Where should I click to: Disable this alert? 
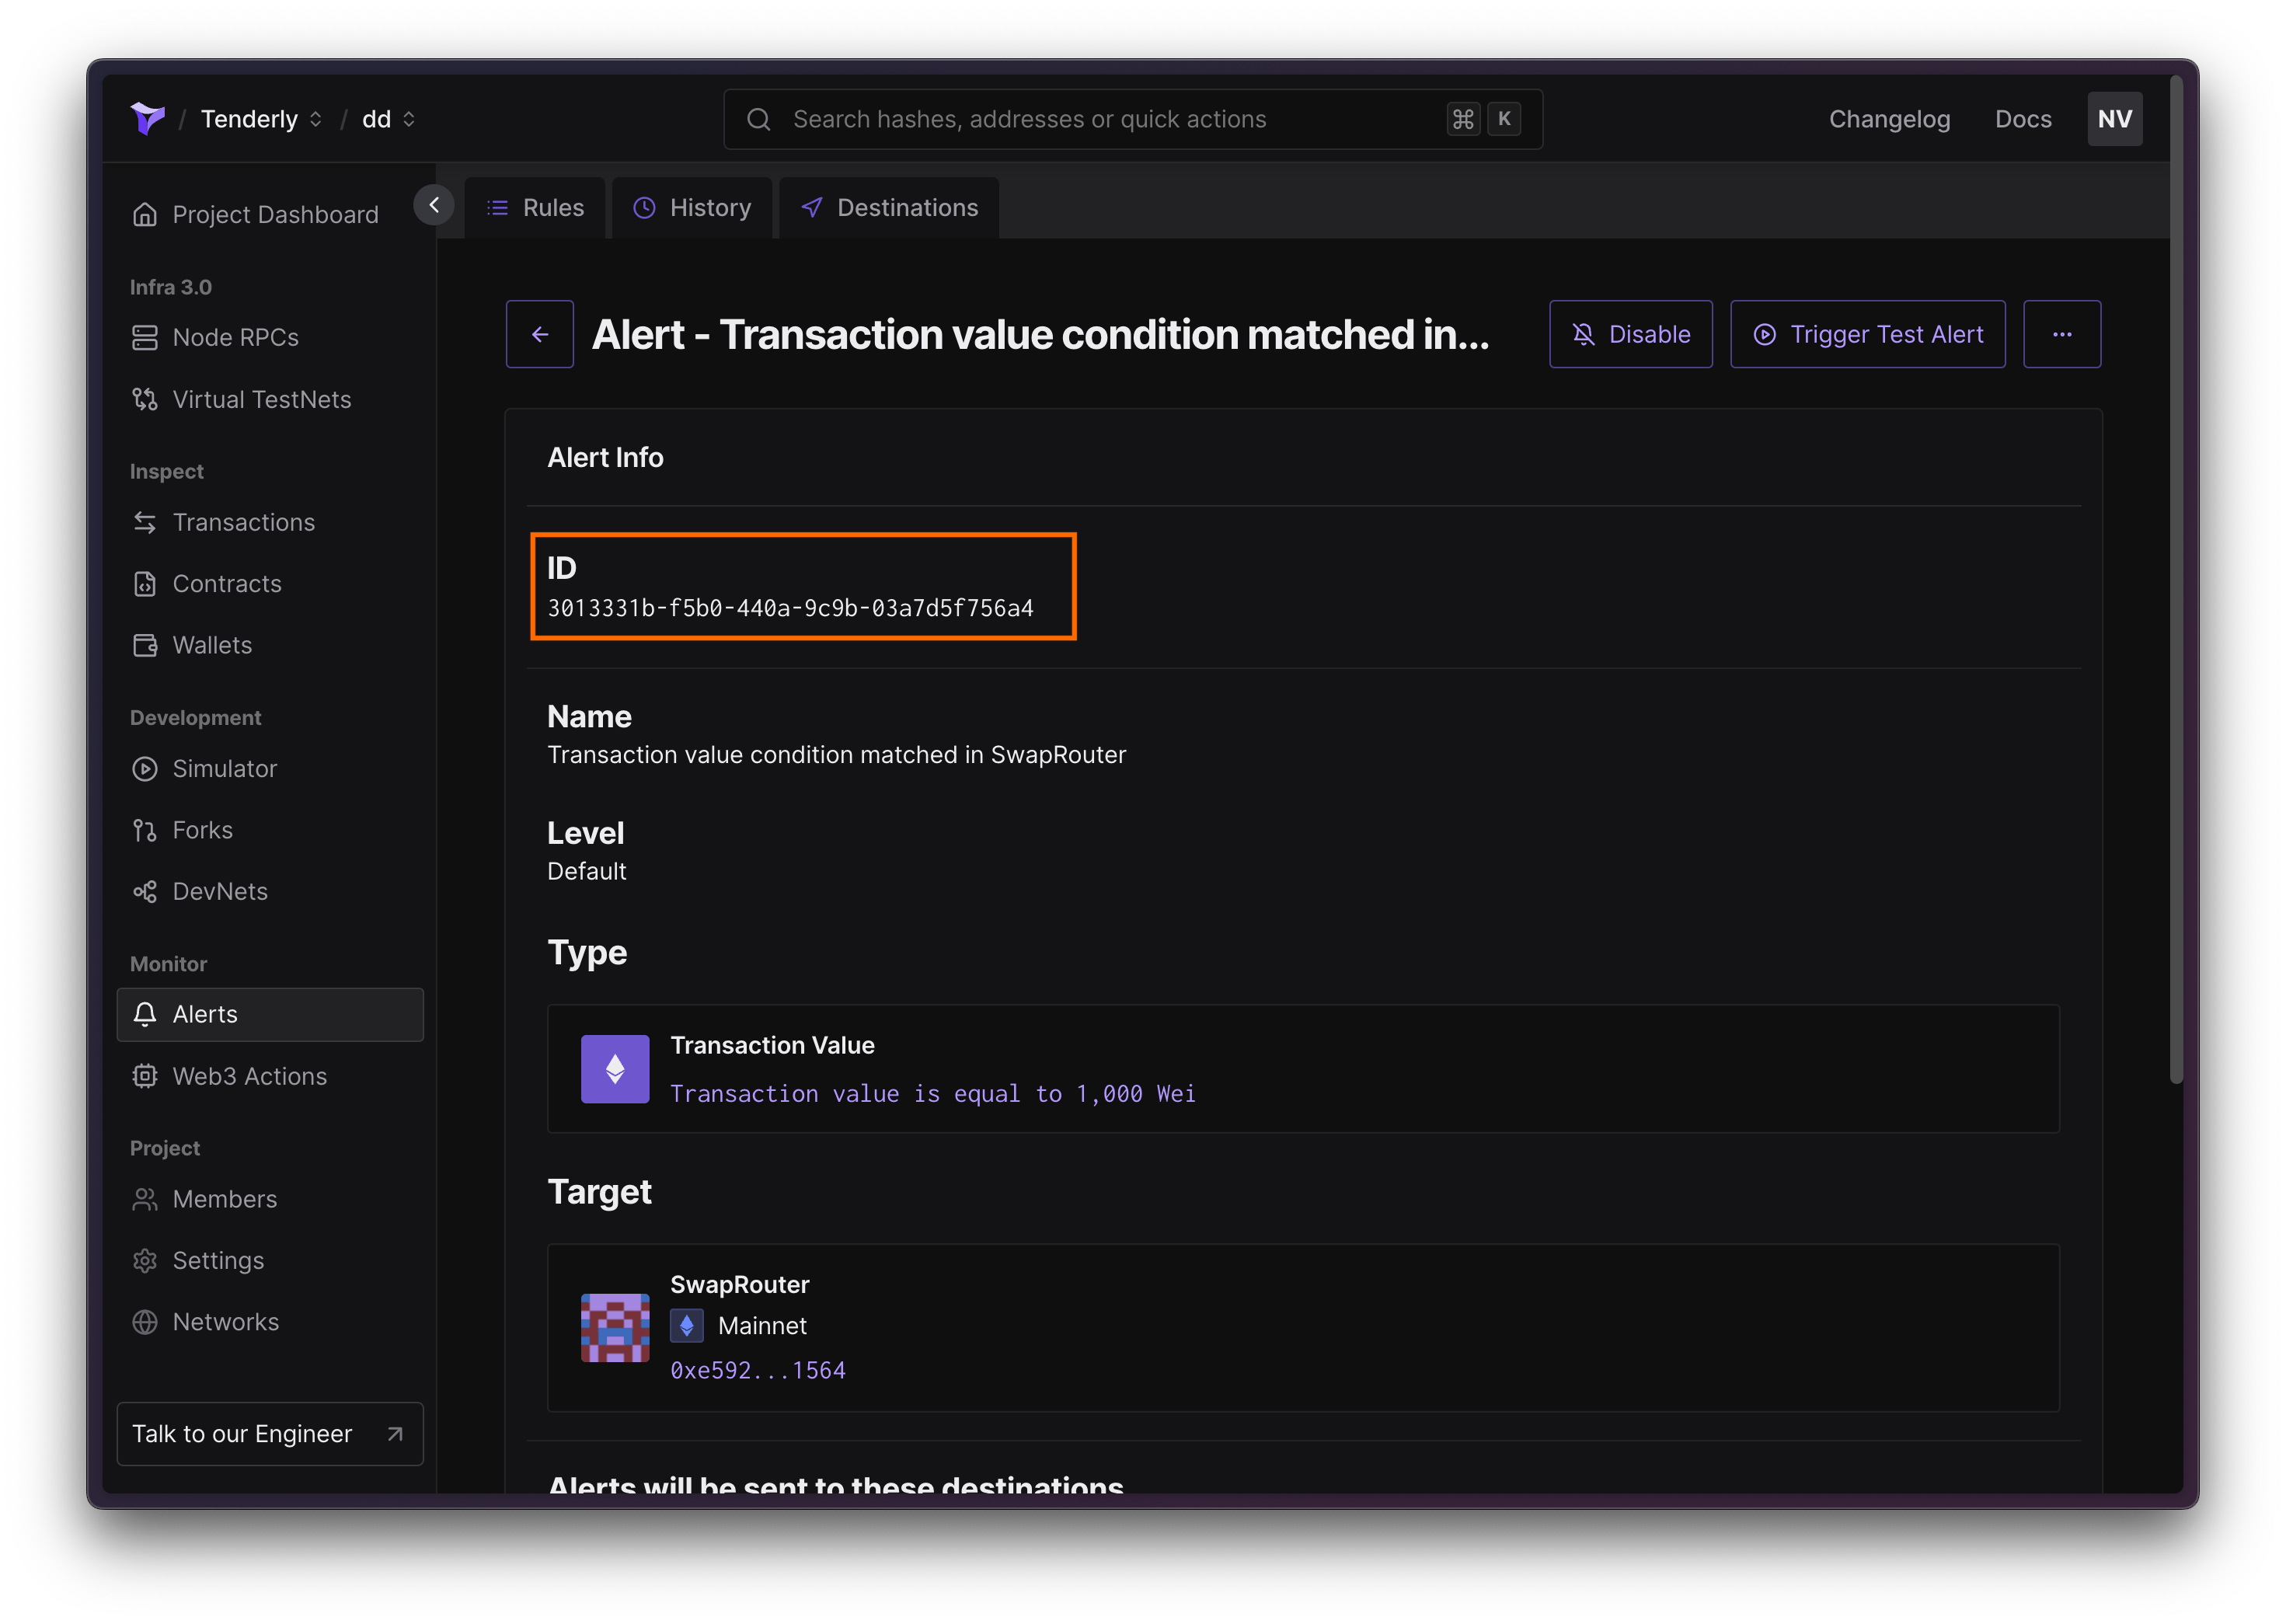tap(1631, 334)
